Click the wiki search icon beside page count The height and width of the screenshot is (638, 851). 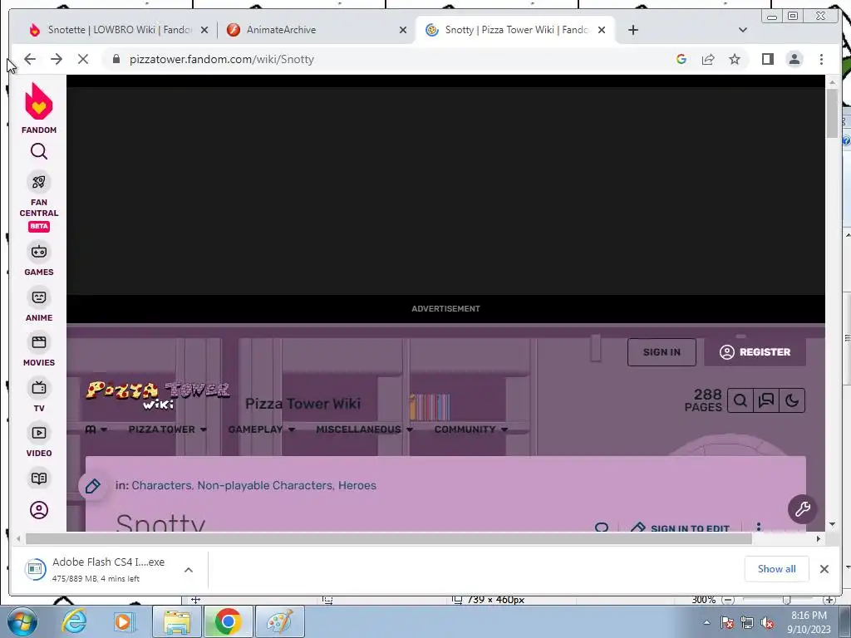tap(740, 401)
